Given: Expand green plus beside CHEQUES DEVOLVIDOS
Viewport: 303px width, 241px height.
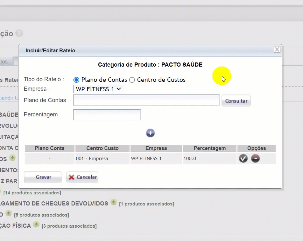Looking at the screenshot, I should click(114, 202).
